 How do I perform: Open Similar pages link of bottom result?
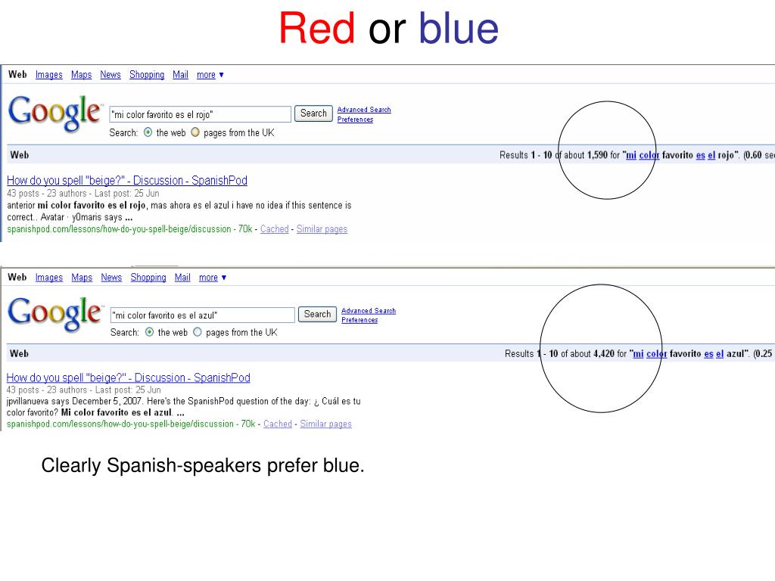(x=325, y=424)
